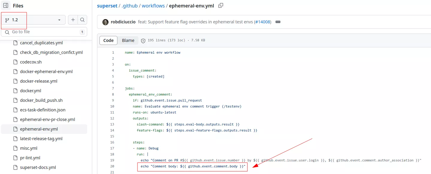Focus the Go to file search field
This screenshot has height=174, width=431.
(x=44, y=32)
